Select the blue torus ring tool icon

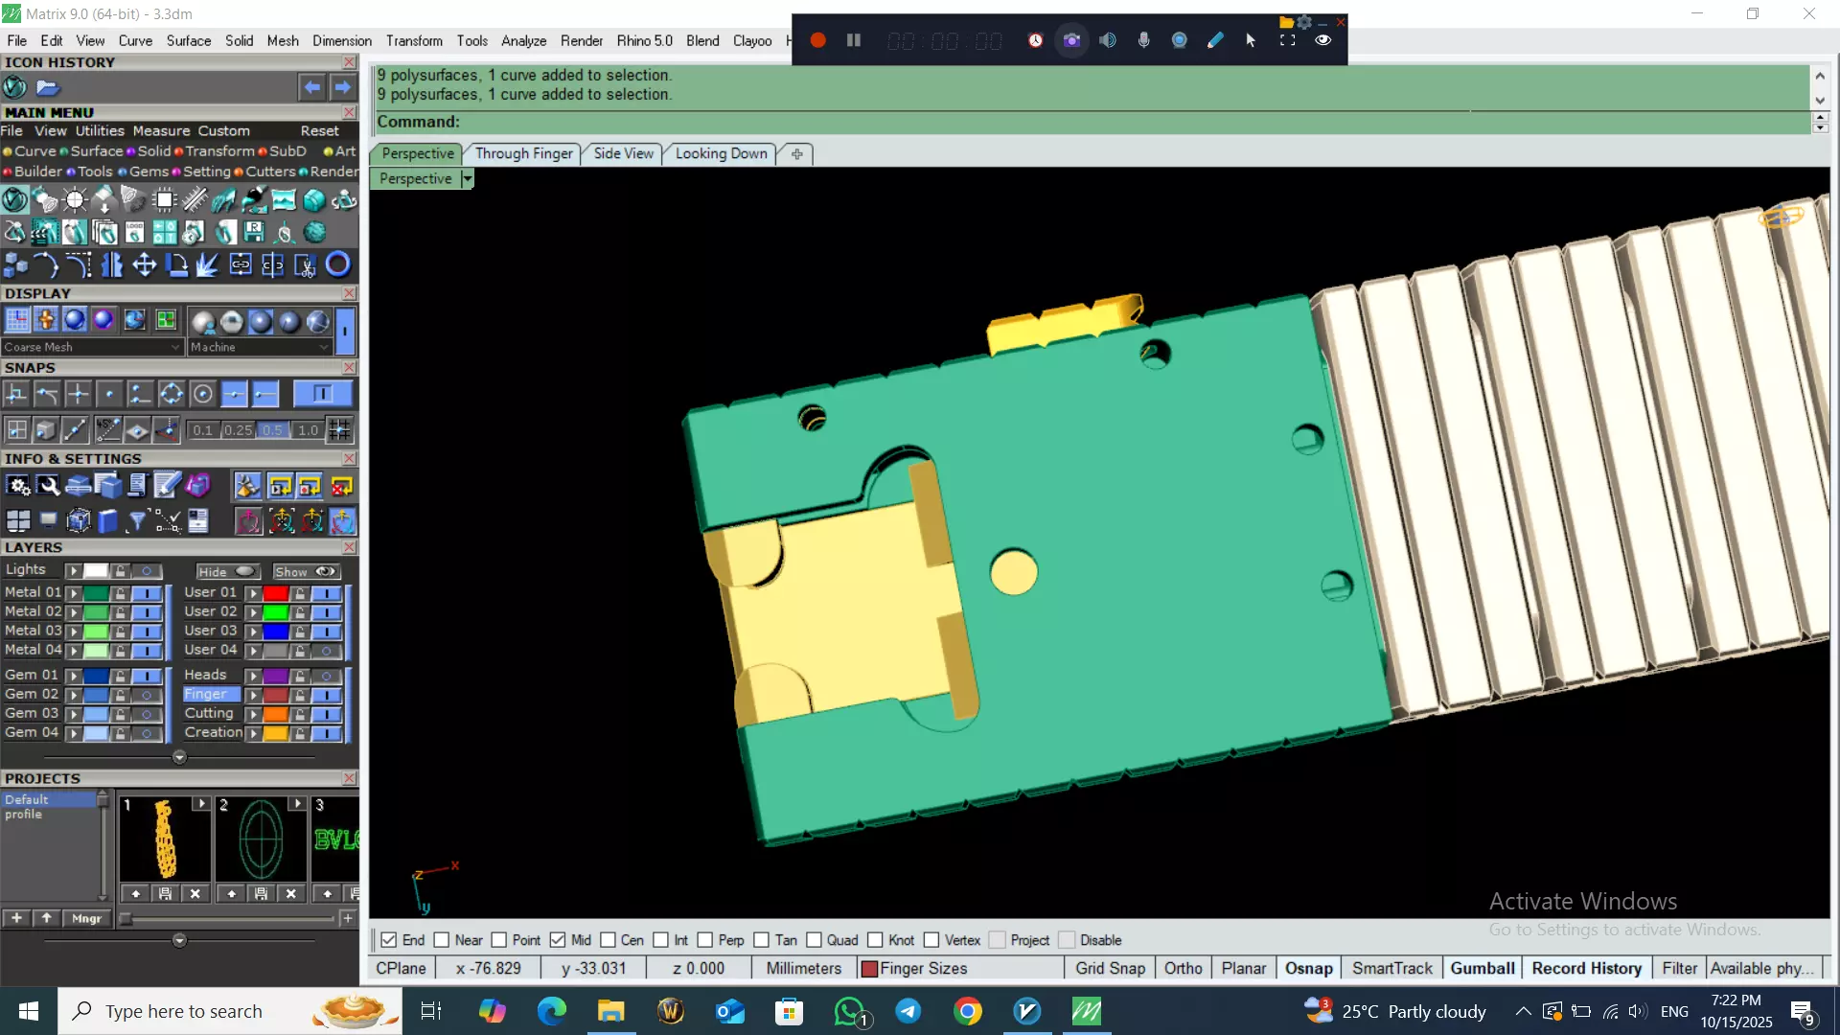click(337, 264)
